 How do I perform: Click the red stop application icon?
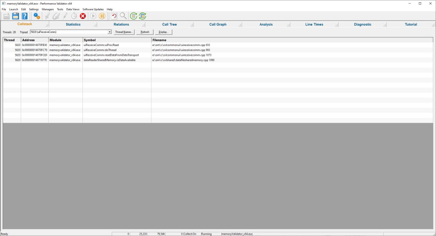point(83,16)
